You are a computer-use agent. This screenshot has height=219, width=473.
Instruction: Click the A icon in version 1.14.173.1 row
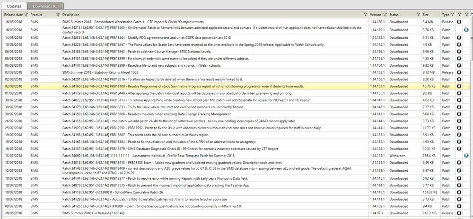(459, 38)
